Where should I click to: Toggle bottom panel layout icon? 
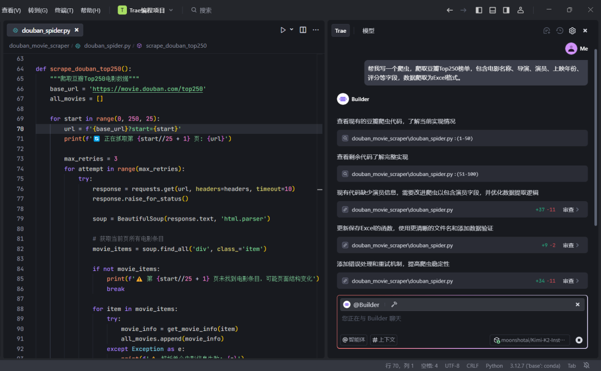pos(492,11)
